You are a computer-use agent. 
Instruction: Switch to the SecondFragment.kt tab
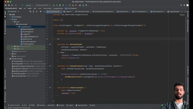coord(140,12)
